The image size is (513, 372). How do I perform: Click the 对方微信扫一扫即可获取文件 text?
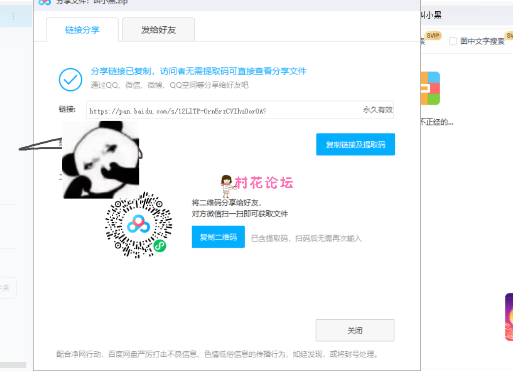[240, 214]
